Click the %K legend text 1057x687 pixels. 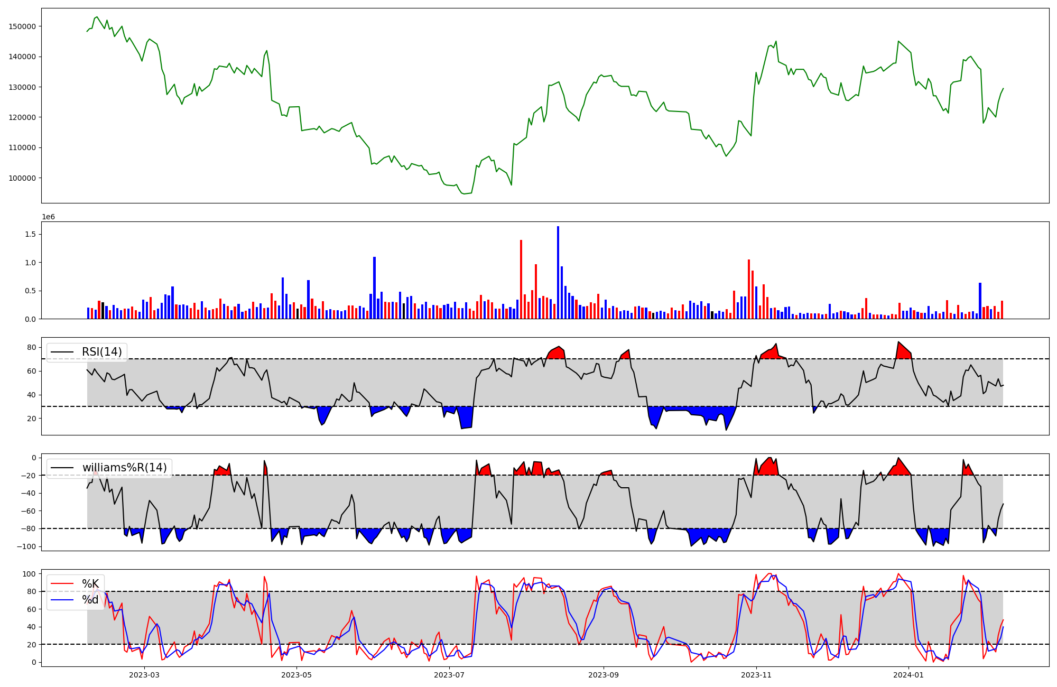tap(90, 584)
